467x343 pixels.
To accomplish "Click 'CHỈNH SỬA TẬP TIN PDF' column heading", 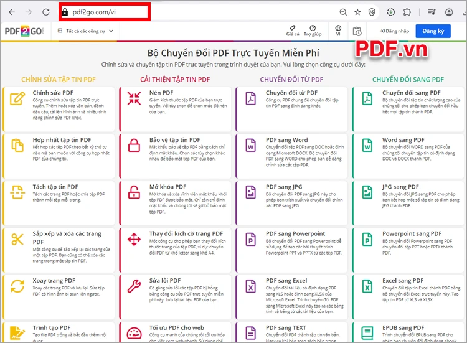I will tap(59, 80).
